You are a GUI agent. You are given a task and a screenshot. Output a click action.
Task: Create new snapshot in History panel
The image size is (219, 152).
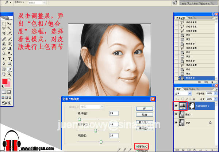(x=206, y=82)
